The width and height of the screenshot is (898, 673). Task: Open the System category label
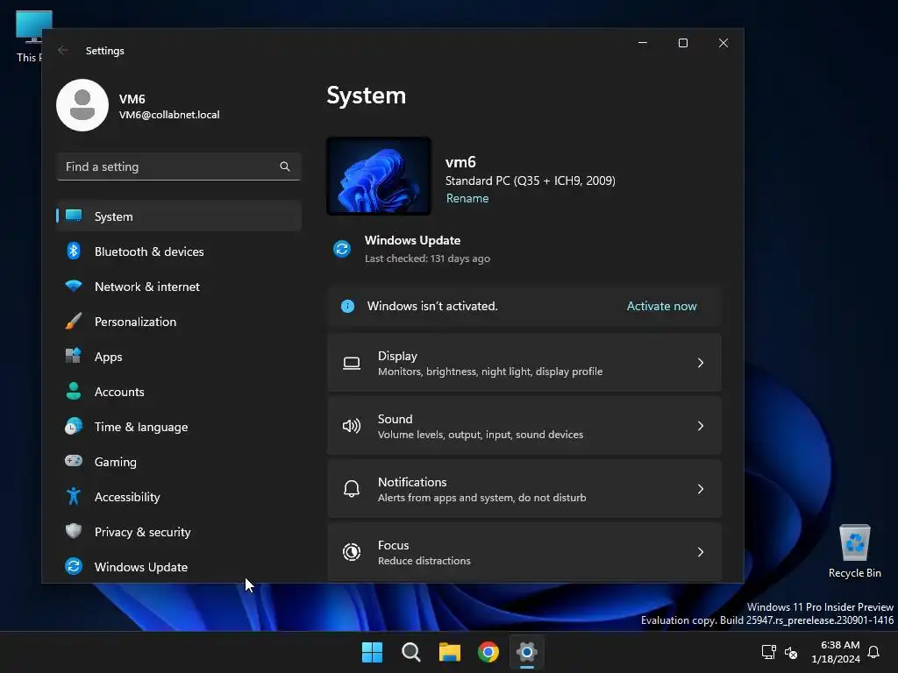113,216
